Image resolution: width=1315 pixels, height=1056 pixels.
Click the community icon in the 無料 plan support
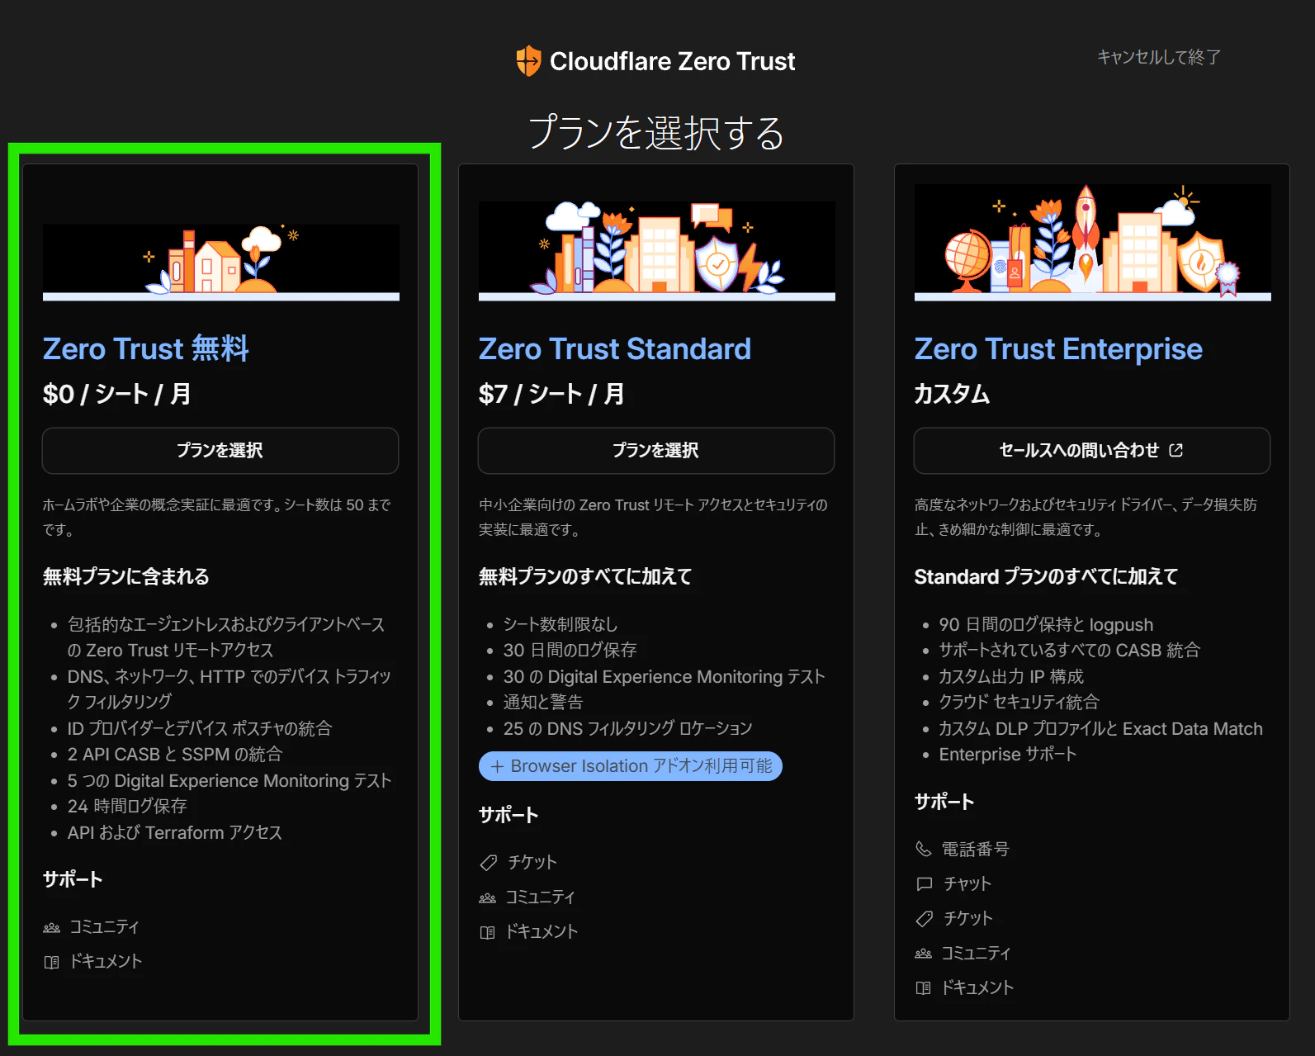pyautogui.click(x=51, y=927)
